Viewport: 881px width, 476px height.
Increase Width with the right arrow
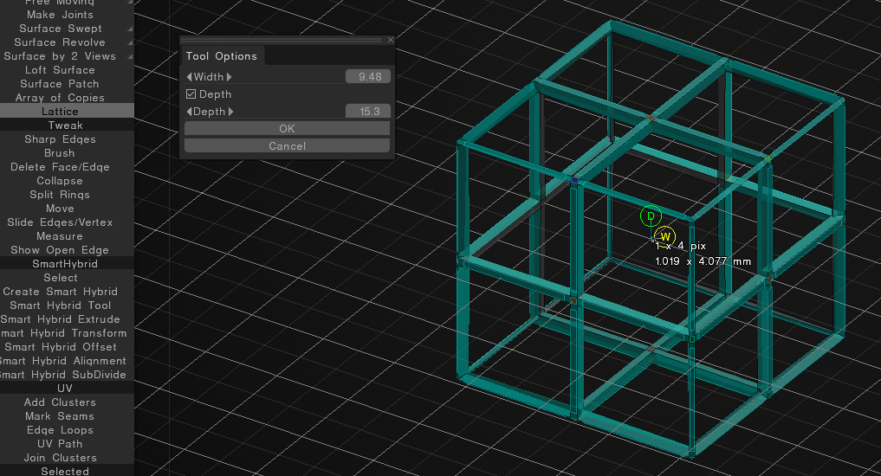(230, 77)
